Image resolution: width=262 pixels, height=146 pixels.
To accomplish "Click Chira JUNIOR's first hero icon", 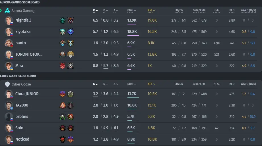I will click(63, 94).
